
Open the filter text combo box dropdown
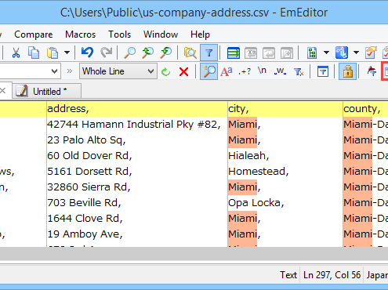54,71
